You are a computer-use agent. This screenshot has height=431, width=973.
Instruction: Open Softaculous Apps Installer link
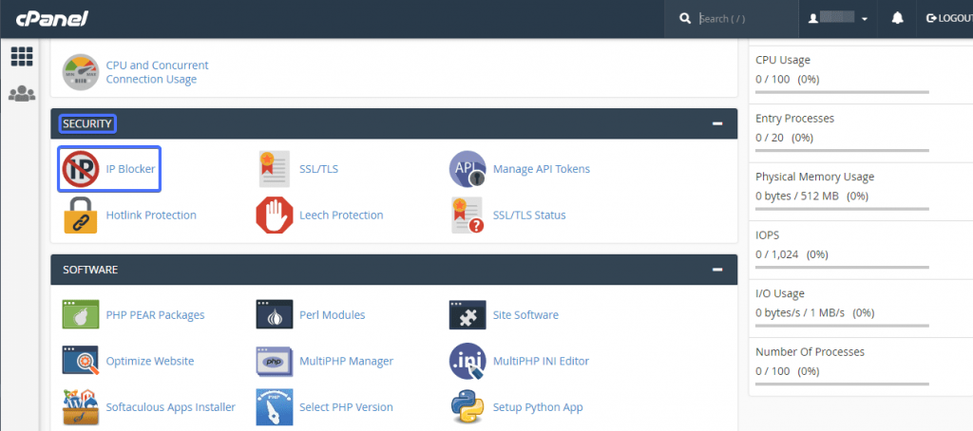(171, 407)
